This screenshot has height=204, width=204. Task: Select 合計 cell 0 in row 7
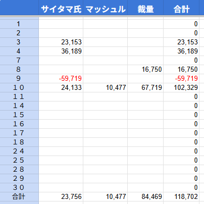181,60
